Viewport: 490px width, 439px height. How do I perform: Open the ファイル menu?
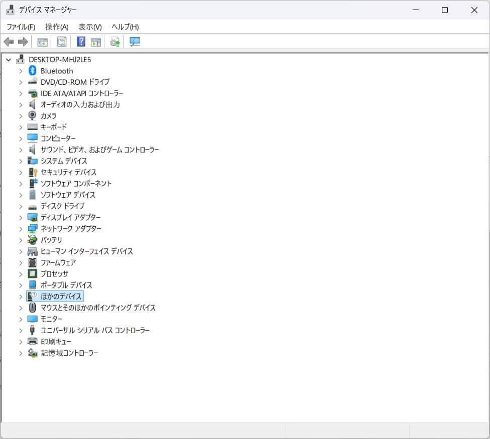(x=21, y=27)
